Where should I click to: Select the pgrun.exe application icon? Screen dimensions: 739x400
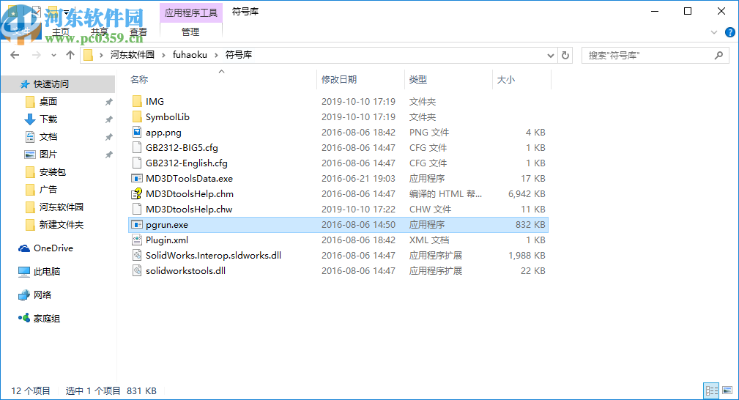tap(137, 225)
